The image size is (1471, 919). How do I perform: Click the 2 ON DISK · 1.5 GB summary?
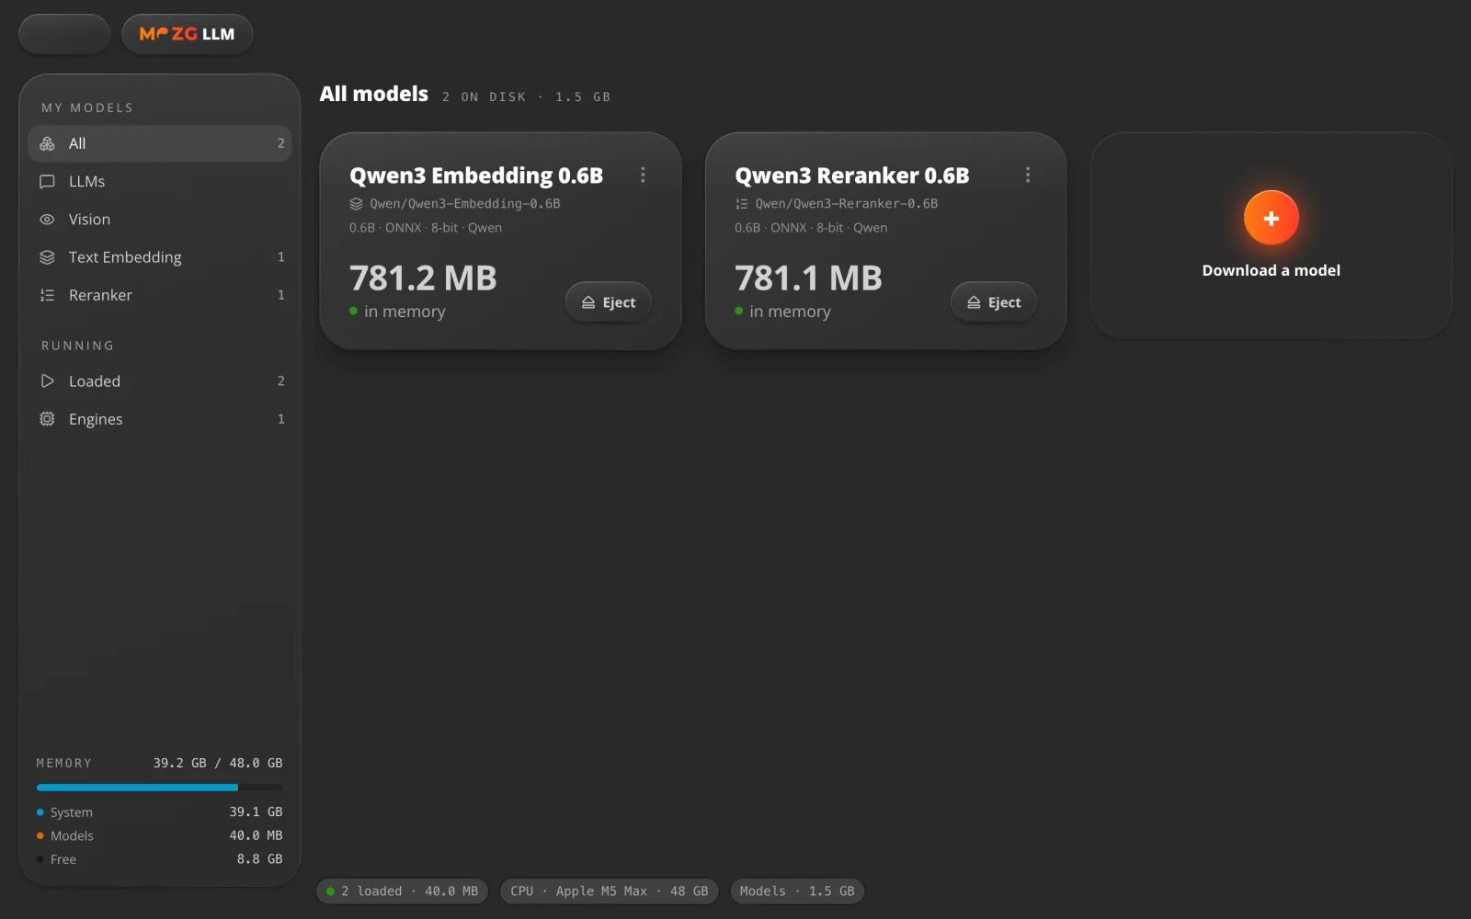coord(526,96)
